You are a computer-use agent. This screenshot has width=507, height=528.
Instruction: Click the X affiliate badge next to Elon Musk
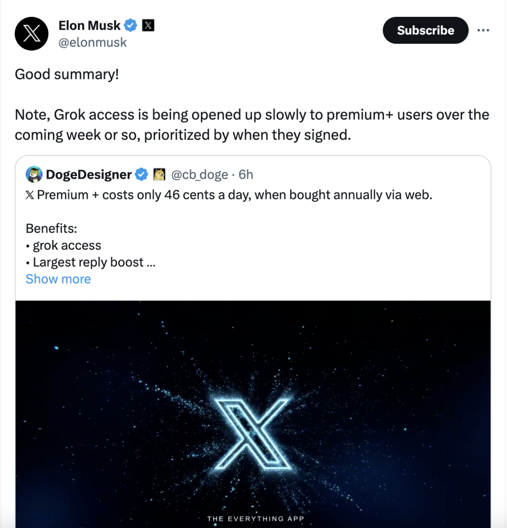pos(148,25)
